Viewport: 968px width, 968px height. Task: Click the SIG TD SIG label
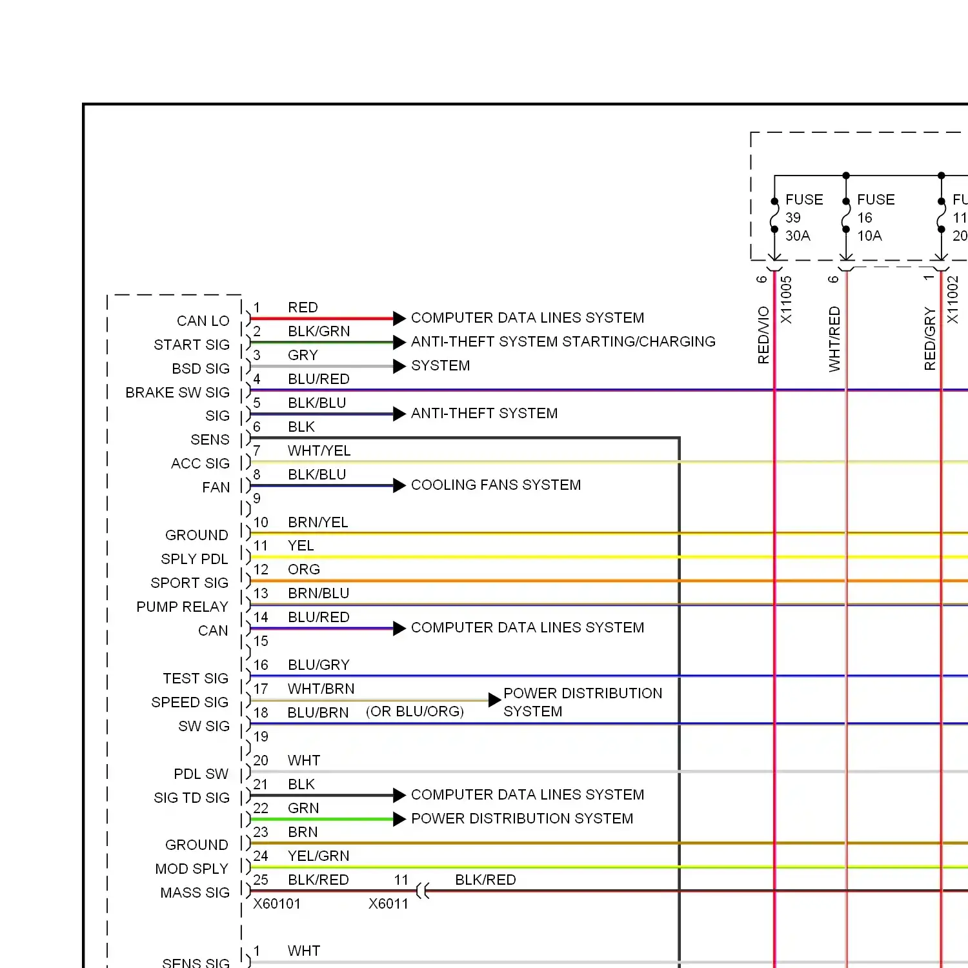tap(192, 798)
